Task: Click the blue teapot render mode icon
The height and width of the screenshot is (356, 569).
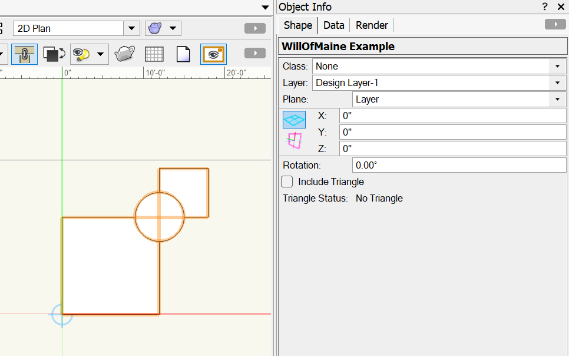Action: [155, 28]
